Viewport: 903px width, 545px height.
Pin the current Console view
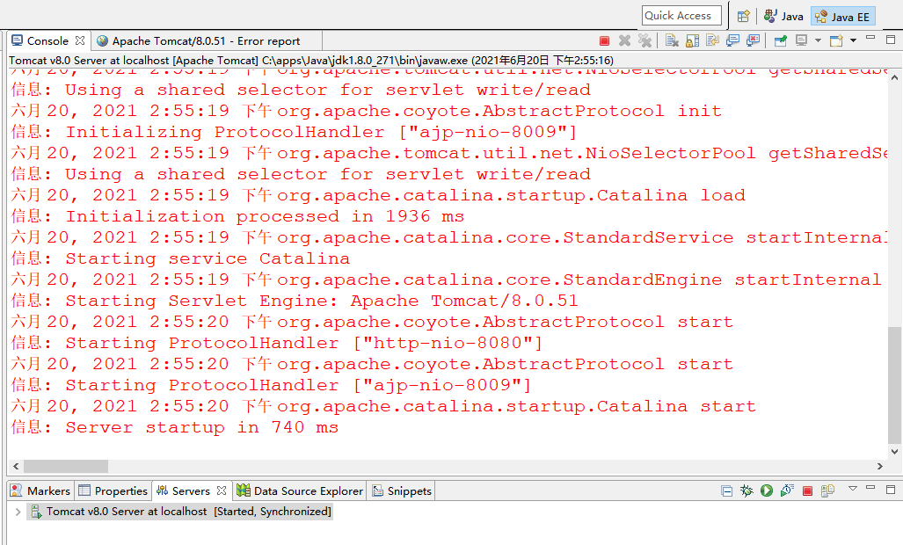(781, 40)
